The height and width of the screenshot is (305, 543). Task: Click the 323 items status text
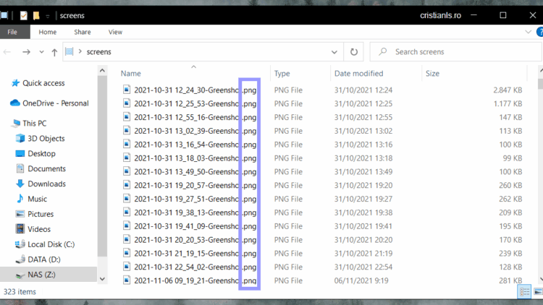point(20,292)
